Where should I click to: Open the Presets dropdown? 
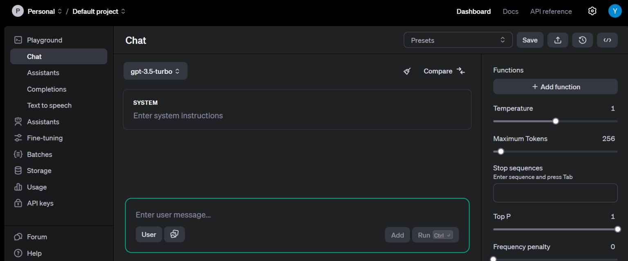point(458,40)
